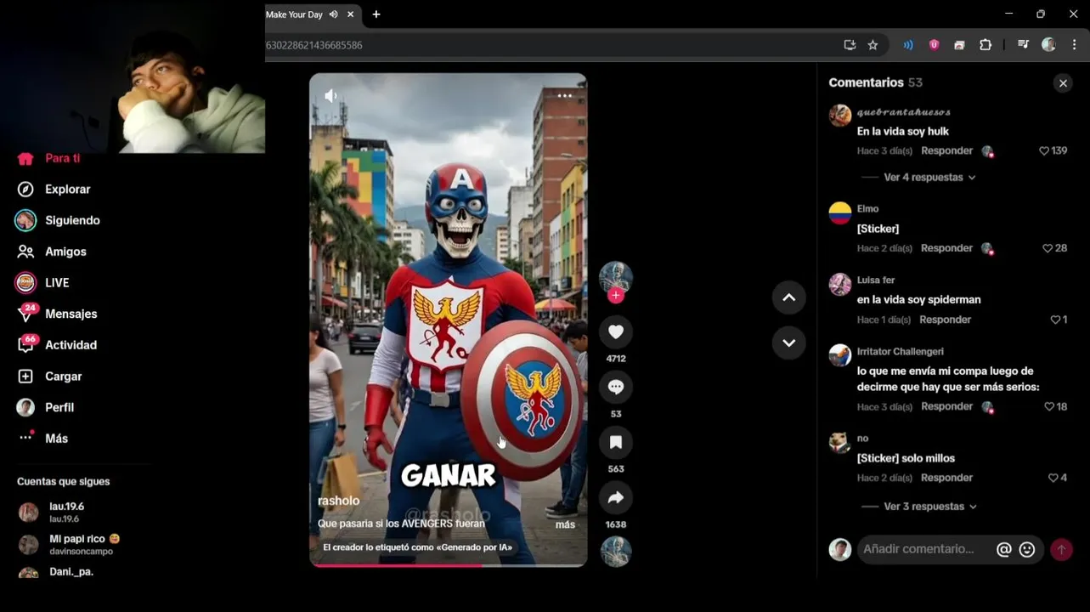Go to Siguiendo feed
The image size is (1090, 612).
[58, 220]
